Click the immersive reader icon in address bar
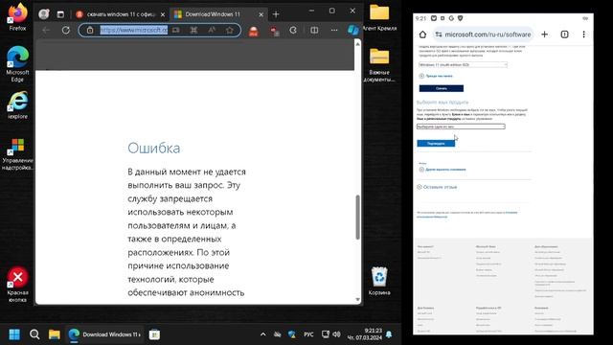Viewport: 613px width, 345px height. coord(176,30)
